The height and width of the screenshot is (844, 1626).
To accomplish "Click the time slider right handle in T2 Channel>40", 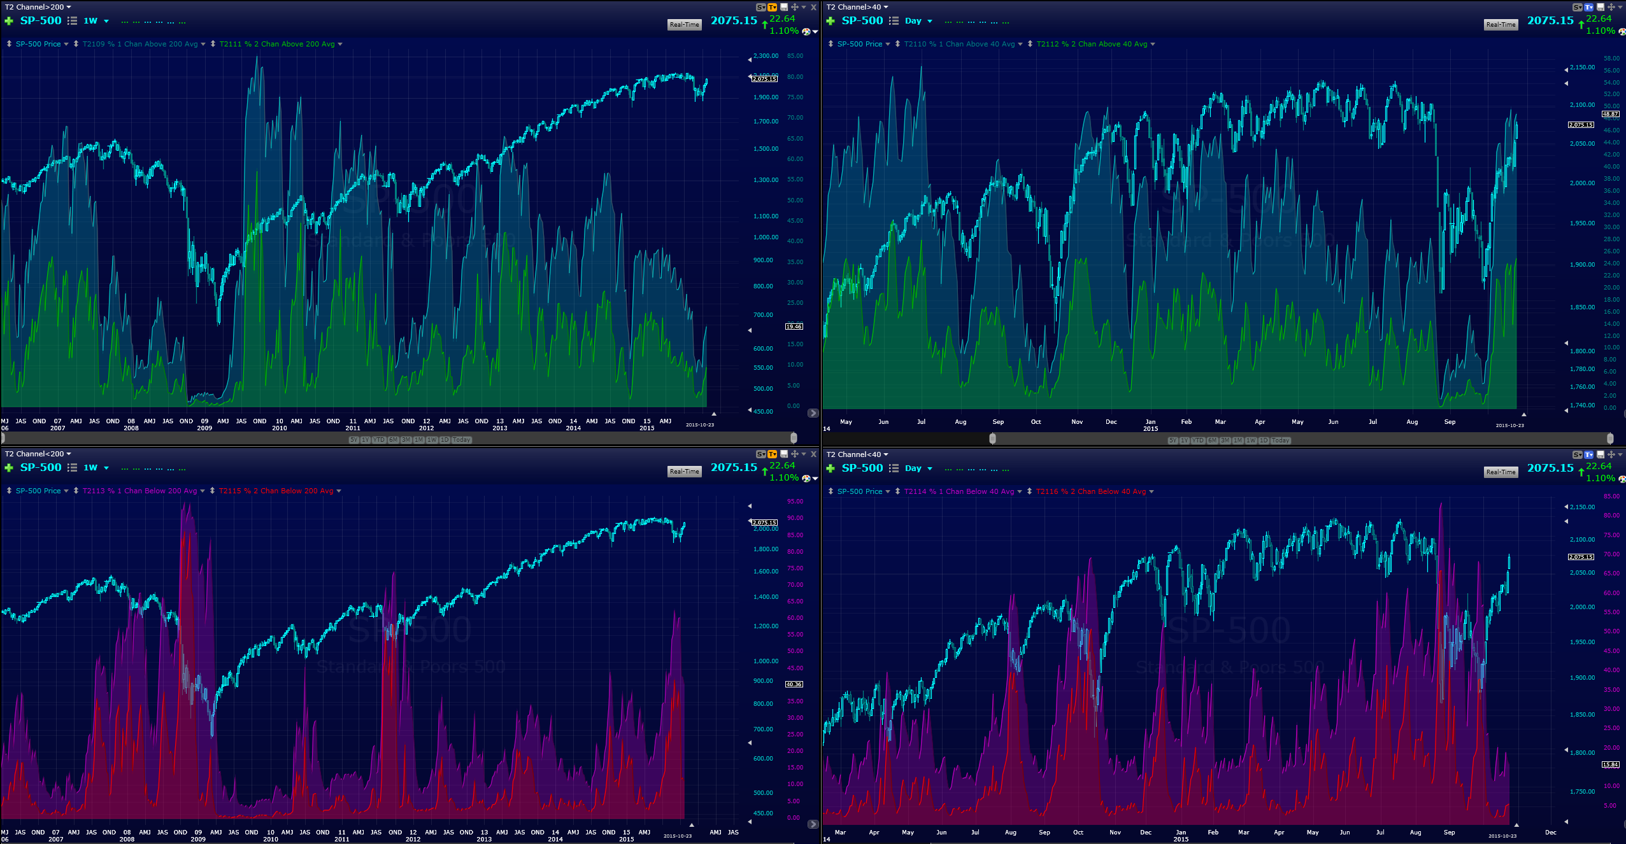I will [1610, 439].
